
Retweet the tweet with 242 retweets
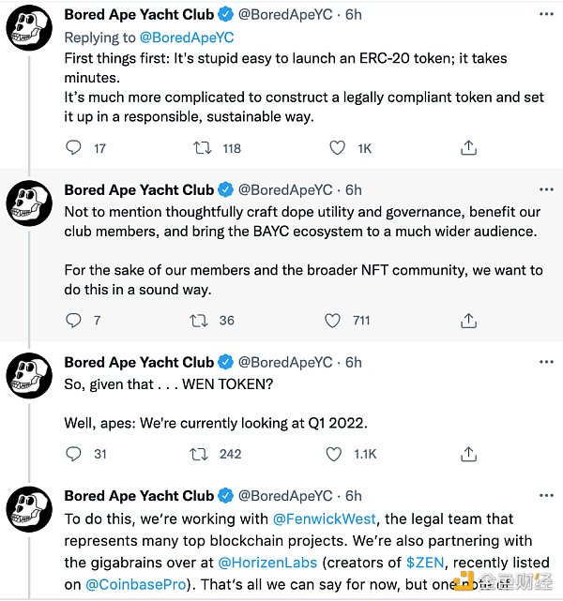pyautogui.click(x=201, y=454)
